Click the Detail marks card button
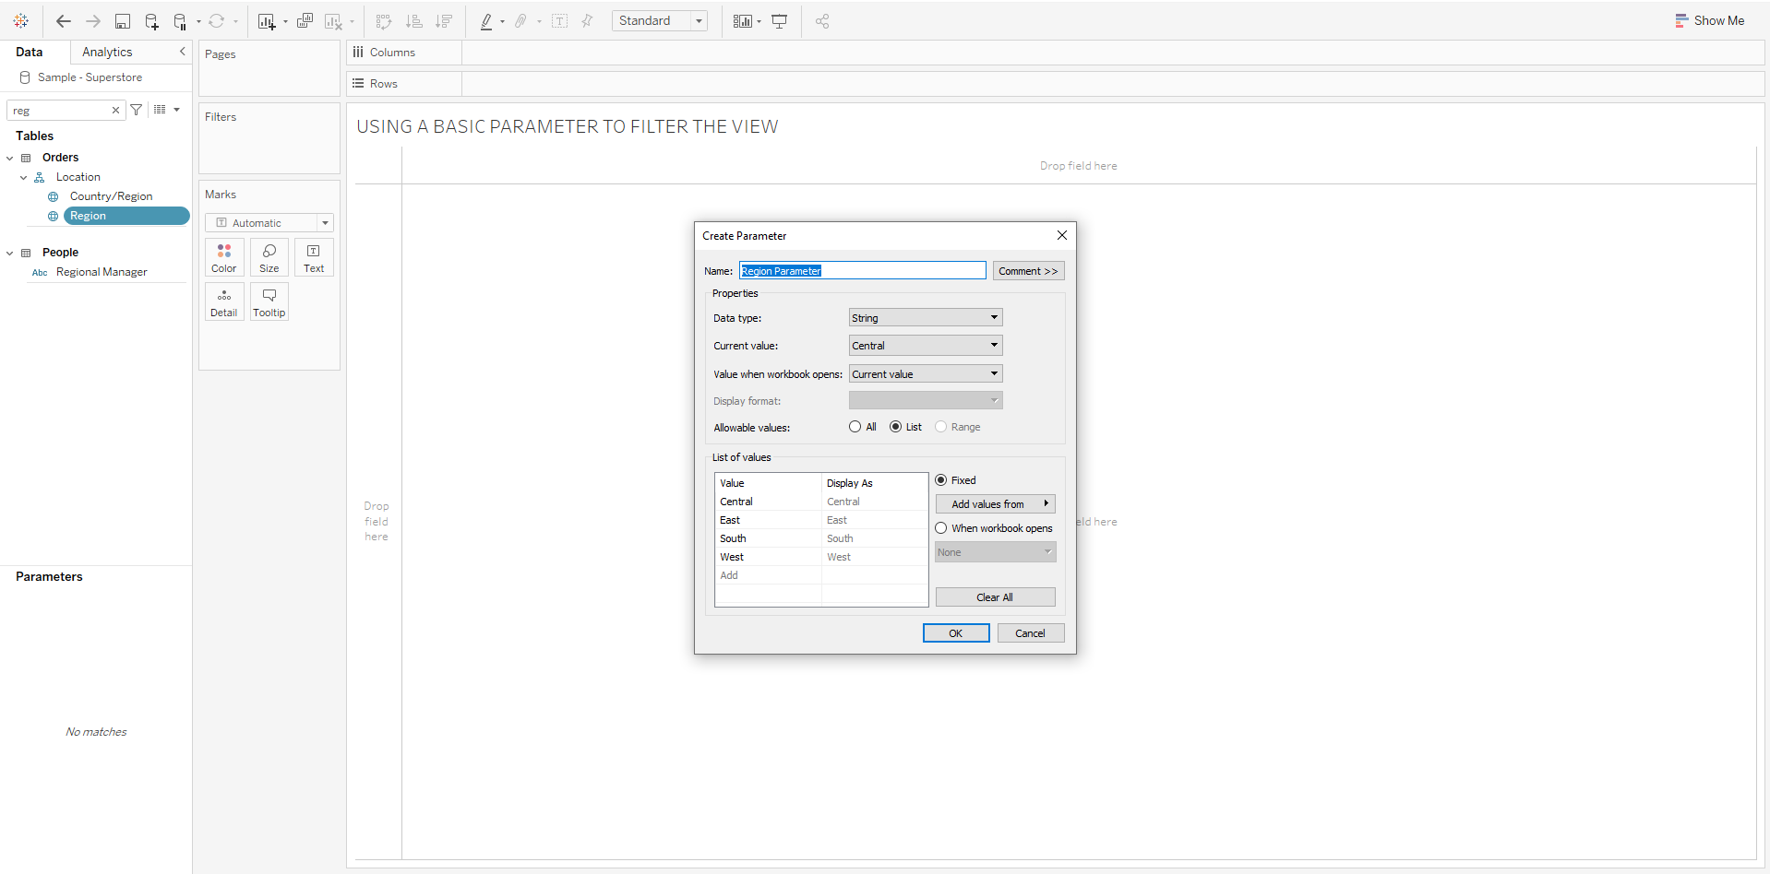The width and height of the screenshot is (1770, 874). tap(224, 301)
